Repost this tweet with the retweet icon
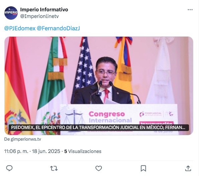The height and width of the screenshot is (176, 199). 54,168
